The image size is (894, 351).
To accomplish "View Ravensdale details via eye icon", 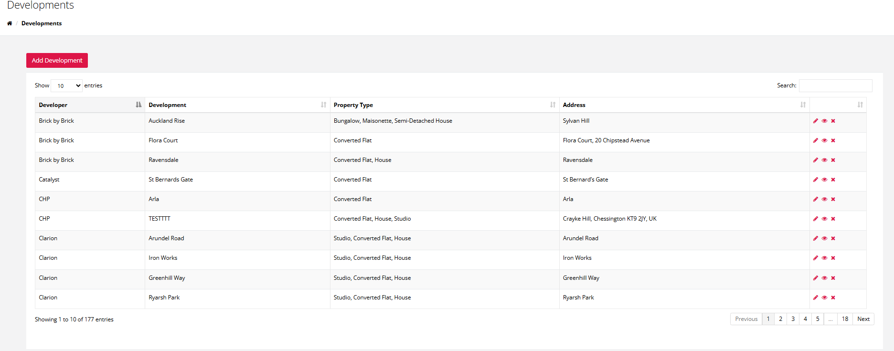I will [x=824, y=160].
